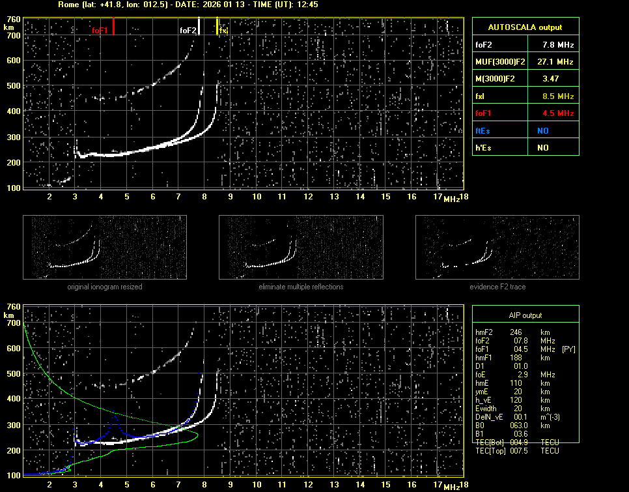Open the evidence F2 trace thumbnail
The height and width of the screenshot is (492, 629).
point(497,248)
